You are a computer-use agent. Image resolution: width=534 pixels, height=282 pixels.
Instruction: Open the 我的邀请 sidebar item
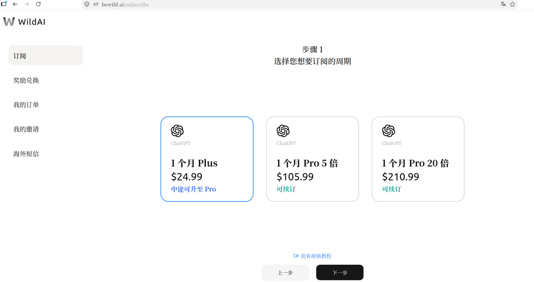[x=26, y=130]
